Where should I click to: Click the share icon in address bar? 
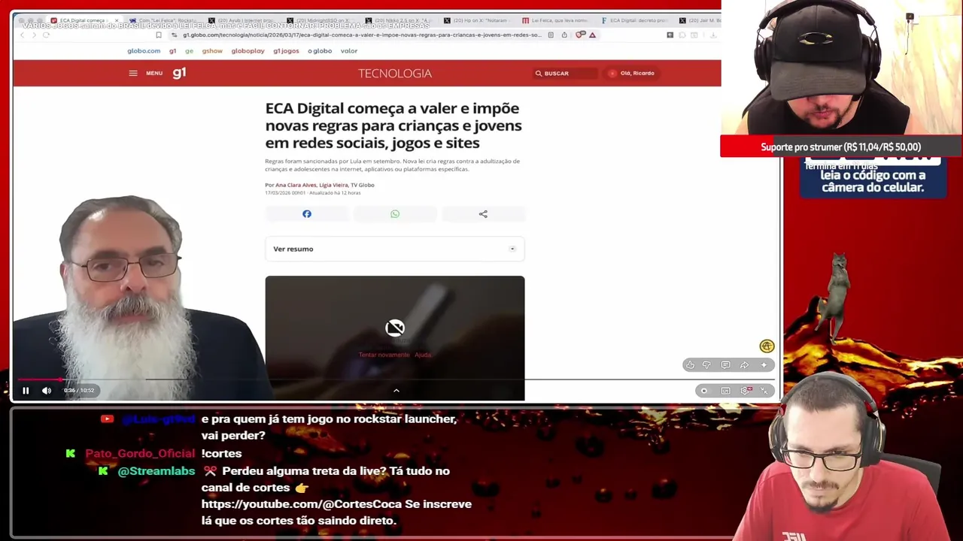point(564,35)
